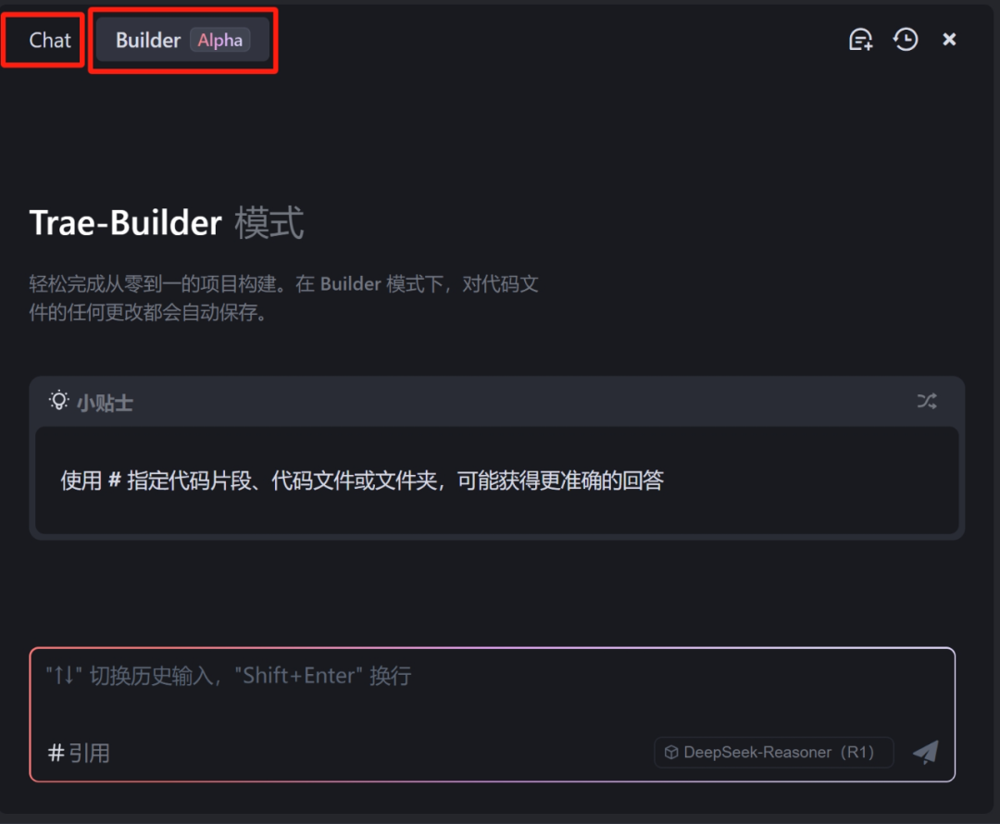Screen dimensions: 1000x824
Task: Shuffle to another tip in 小贴士
Action: click(x=927, y=401)
